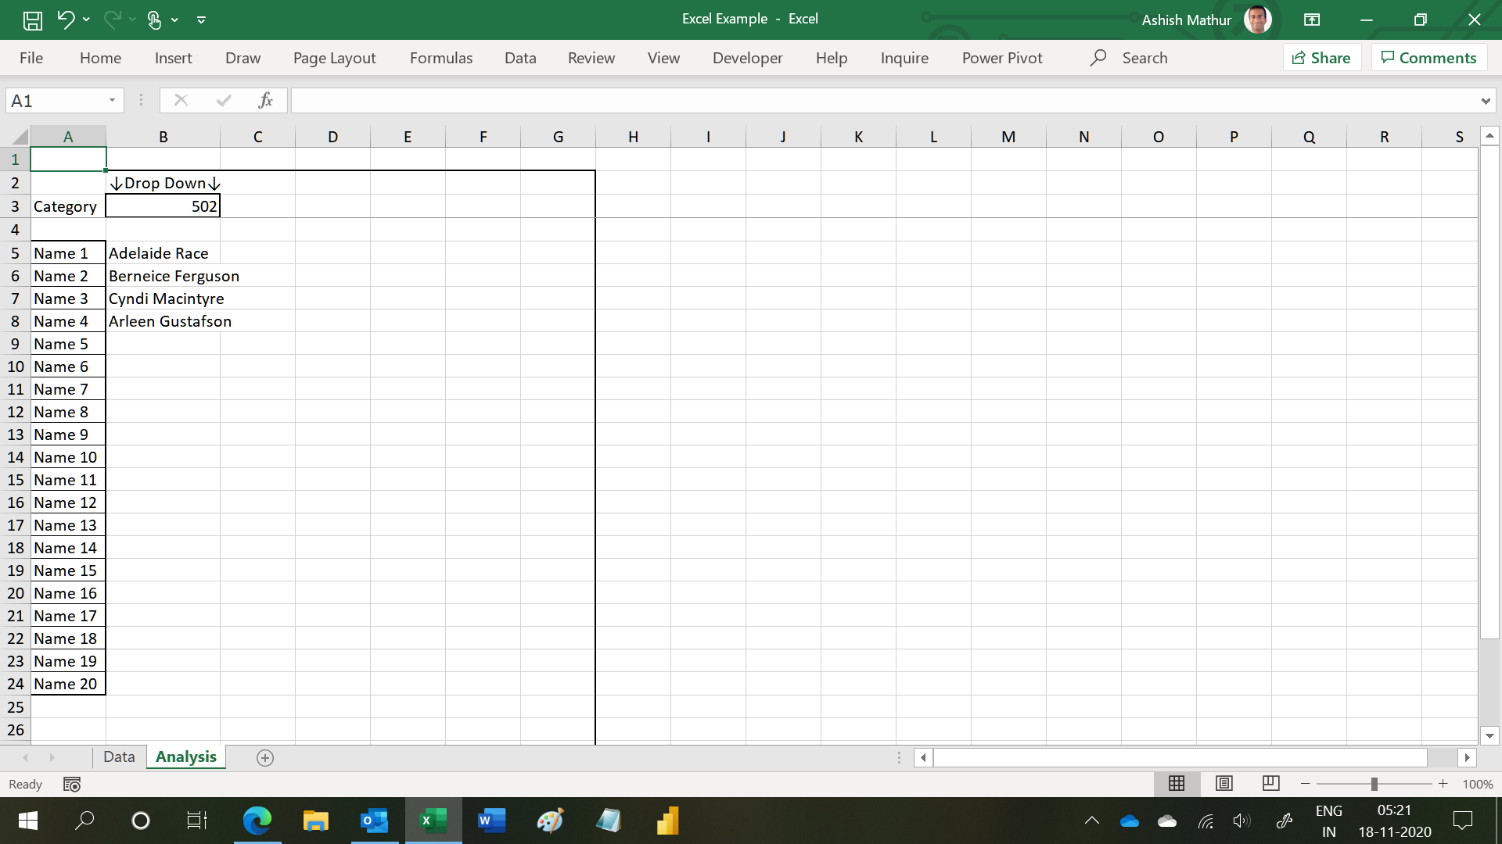The width and height of the screenshot is (1502, 844).
Task: Switch to the Data sheet tab
Action: point(119,756)
